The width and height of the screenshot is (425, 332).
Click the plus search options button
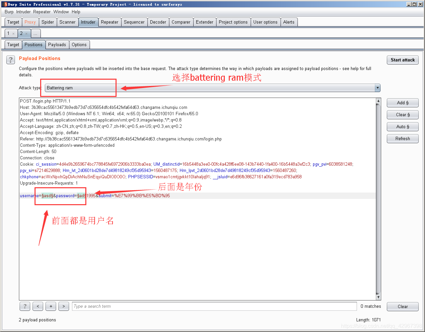[x=51, y=306]
